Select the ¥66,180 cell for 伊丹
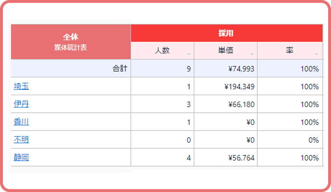Image resolution: width=331 pixels, height=192 pixels. (241, 105)
